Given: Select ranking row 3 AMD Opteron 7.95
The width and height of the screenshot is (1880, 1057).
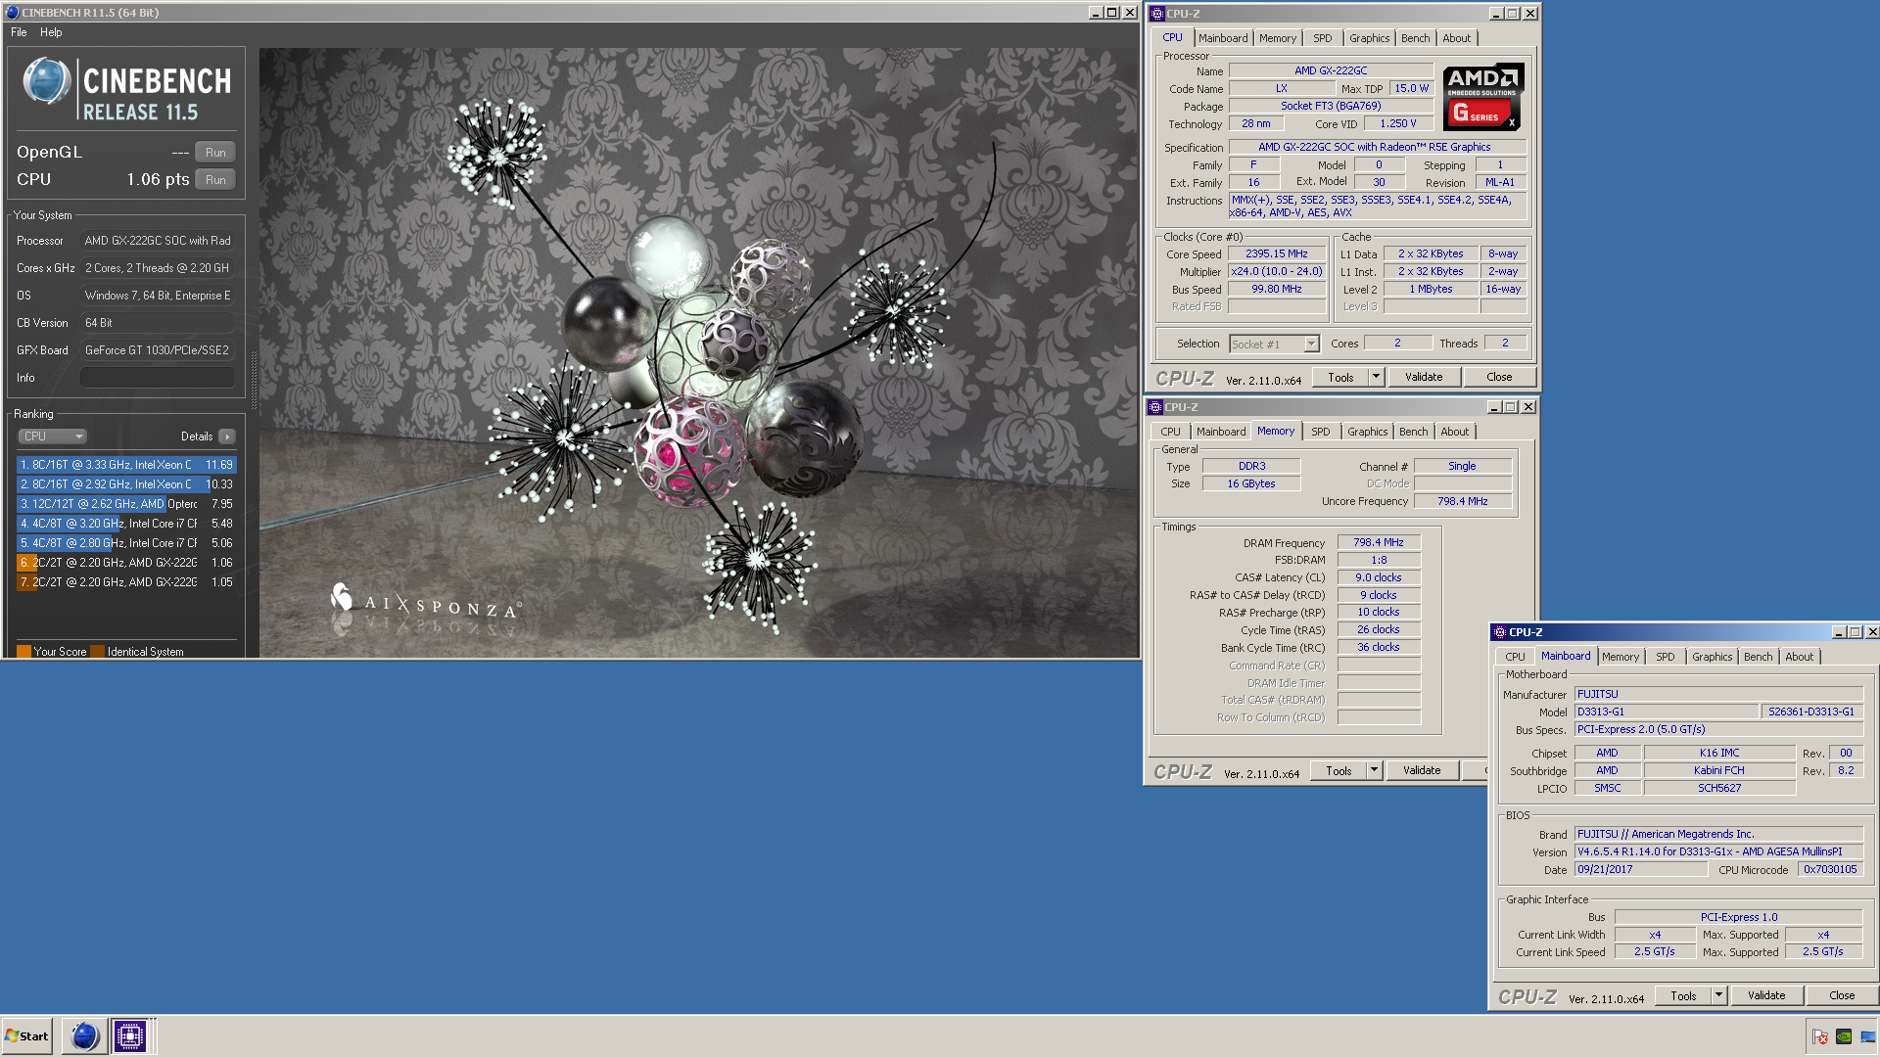Looking at the screenshot, I should [x=126, y=504].
